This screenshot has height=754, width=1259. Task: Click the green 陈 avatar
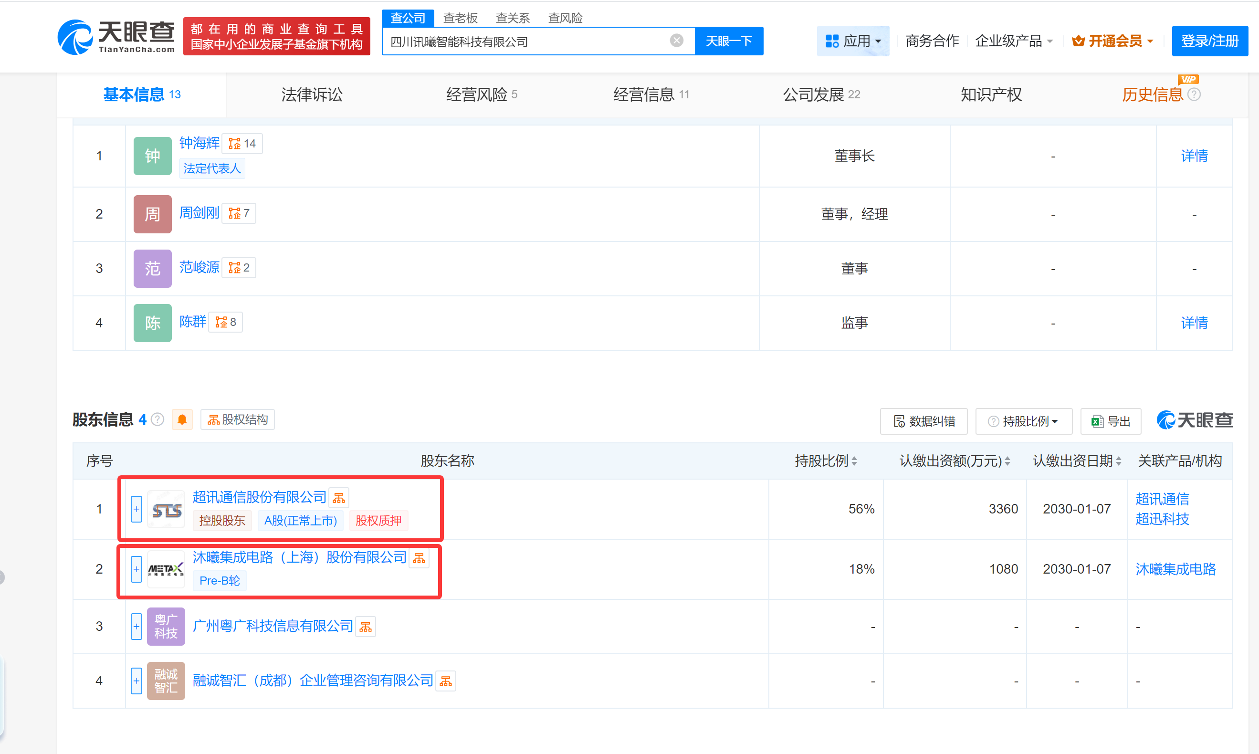152,323
